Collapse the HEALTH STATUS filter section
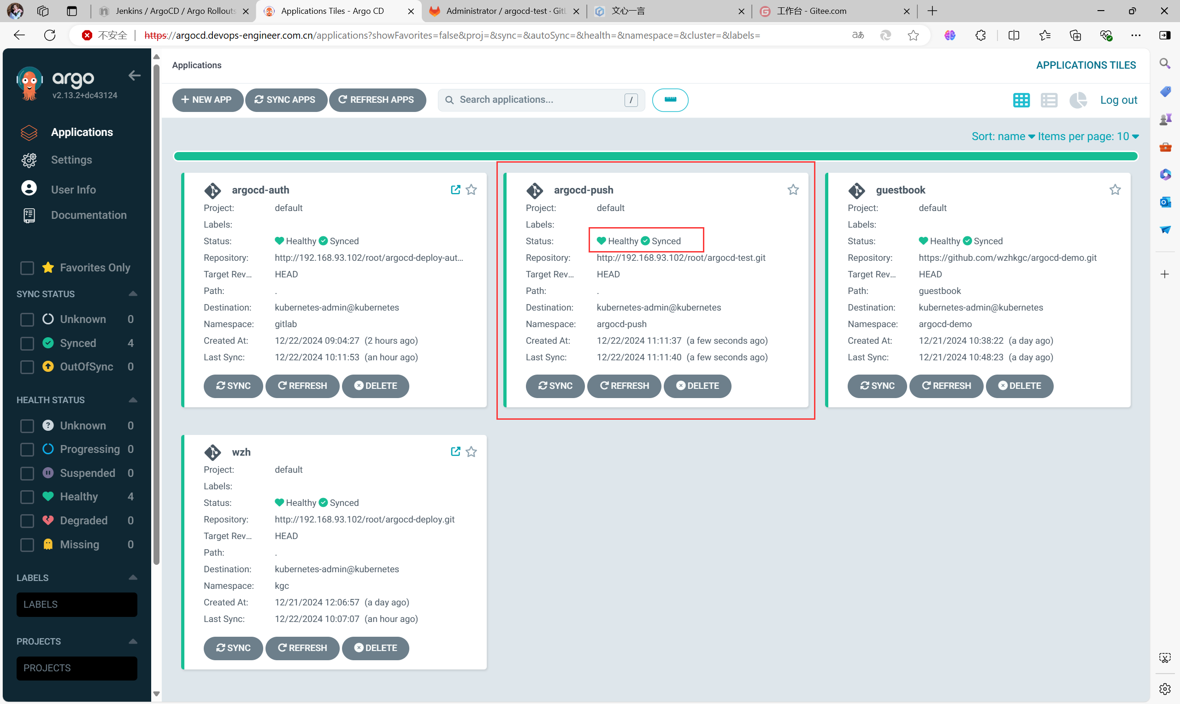The height and width of the screenshot is (704, 1180). (133, 400)
